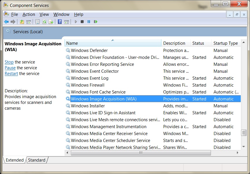The width and height of the screenshot is (250, 174).
Task: Open the Action menu
Action: click(29, 14)
